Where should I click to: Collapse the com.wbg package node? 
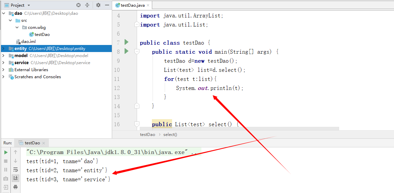click(x=17, y=27)
